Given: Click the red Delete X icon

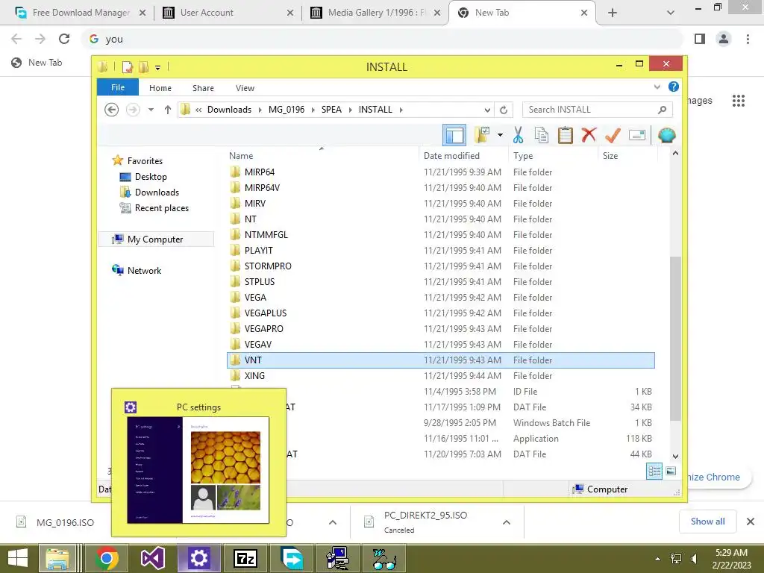Looking at the screenshot, I should 589,135.
